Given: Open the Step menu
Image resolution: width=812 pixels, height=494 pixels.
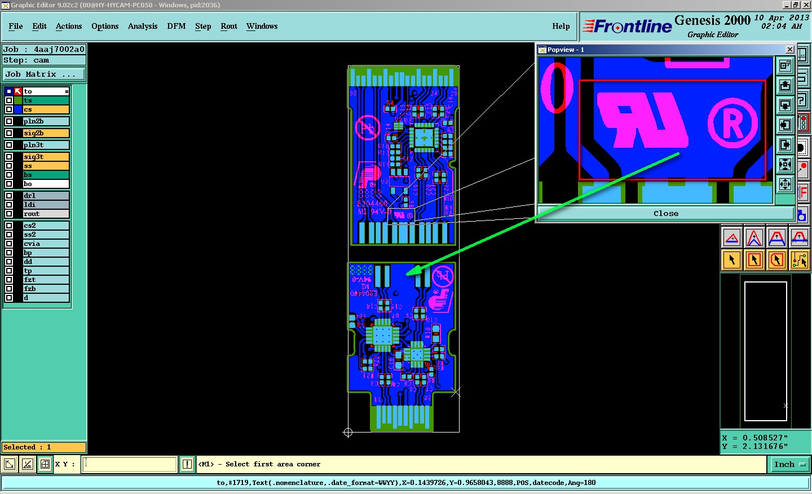Looking at the screenshot, I should pos(203,27).
